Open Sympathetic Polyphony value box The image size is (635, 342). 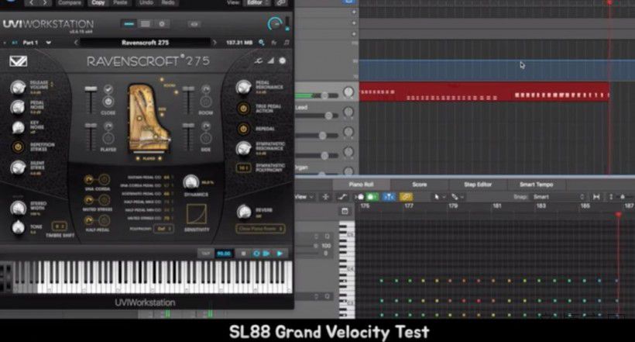tap(243, 168)
